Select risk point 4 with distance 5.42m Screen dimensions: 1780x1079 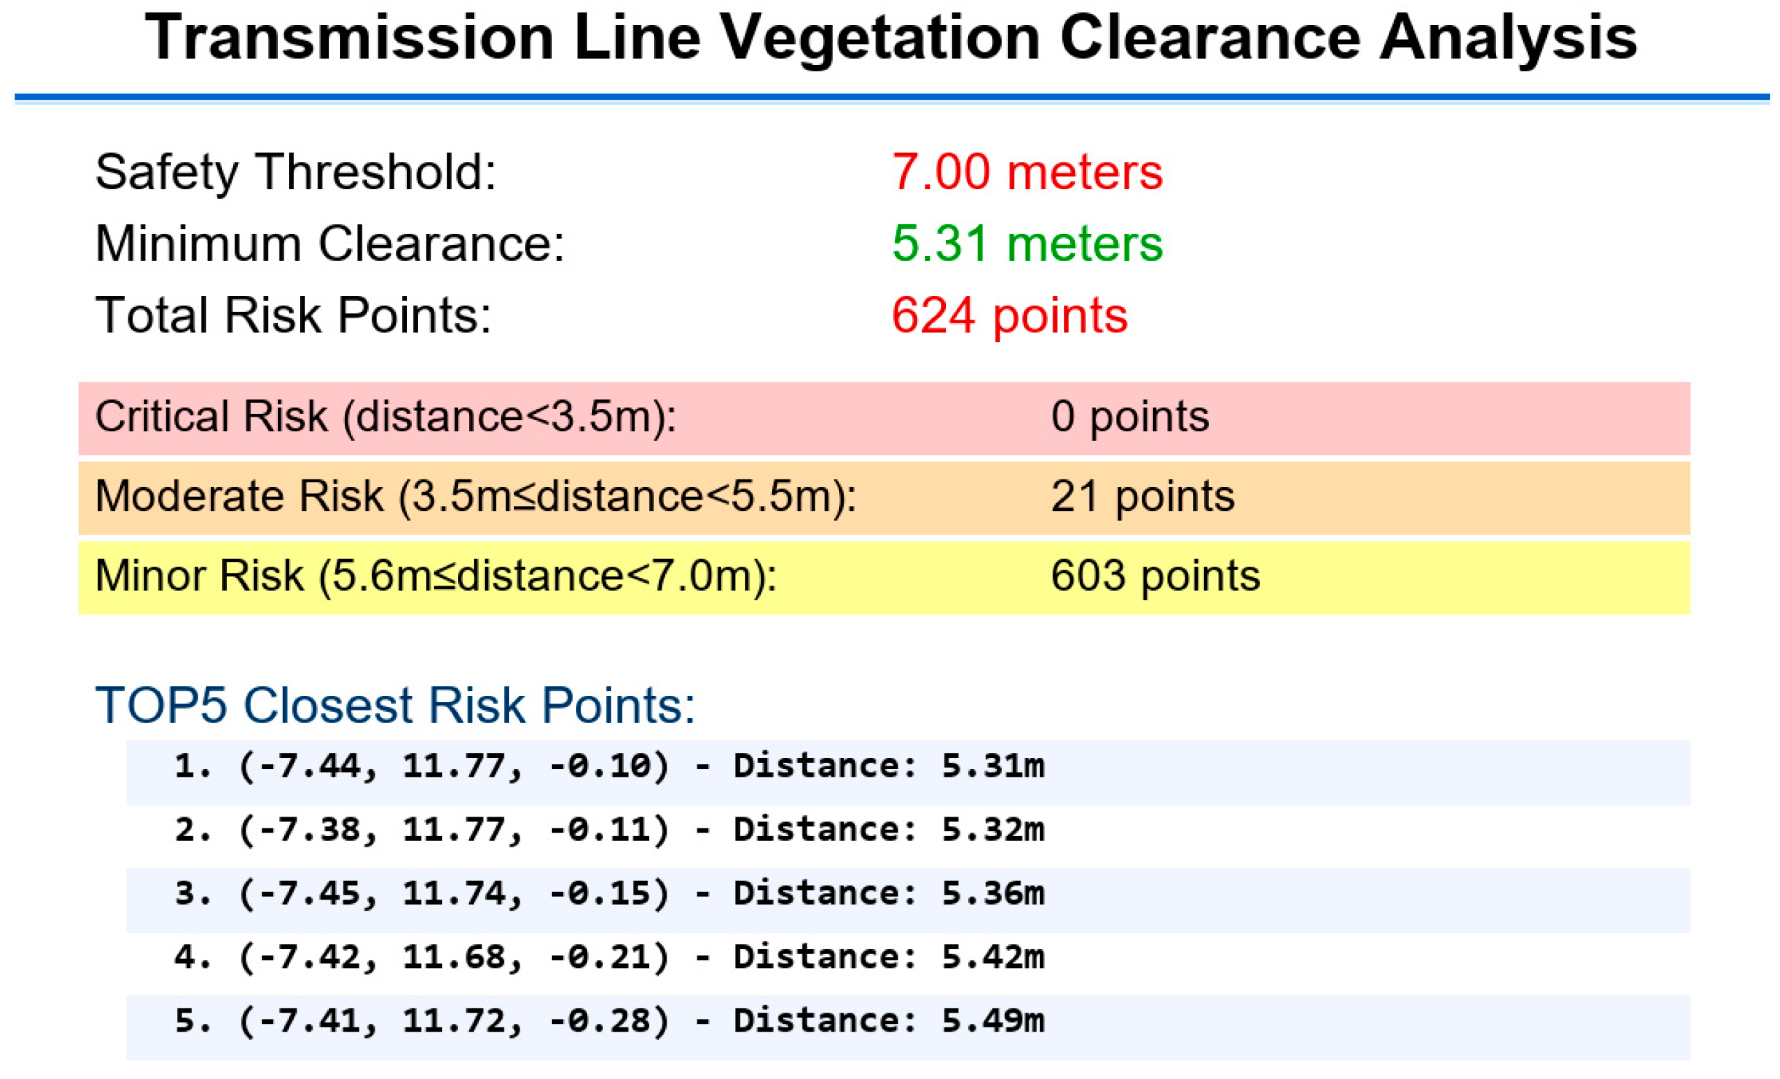pyautogui.click(x=609, y=957)
